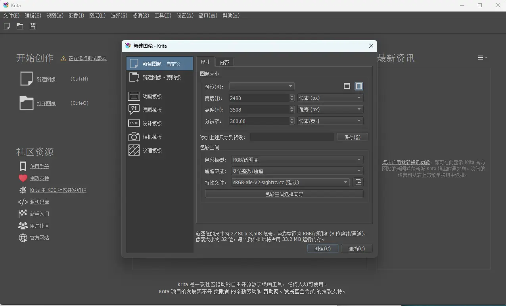Open the 通道深度 8 位整数/通道 dropdown
The height and width of the screenshot is (306, 506).
pyautogui.click(x=297, y=171)
